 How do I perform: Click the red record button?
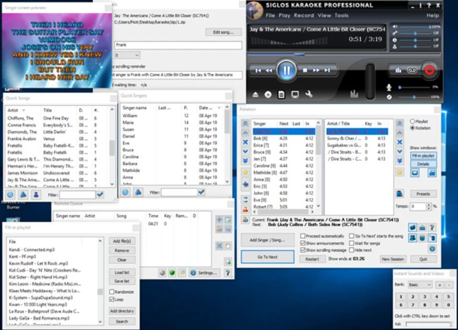430,70
